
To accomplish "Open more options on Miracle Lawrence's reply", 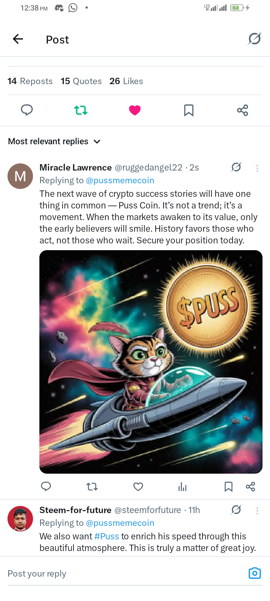I will (x=257, y=168).
